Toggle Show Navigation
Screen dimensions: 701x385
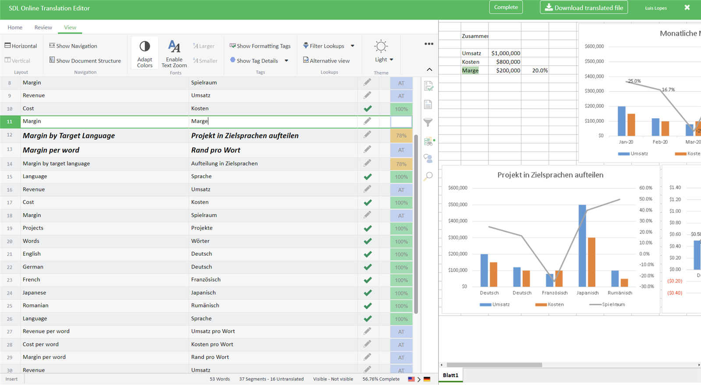tap(73, 46)
